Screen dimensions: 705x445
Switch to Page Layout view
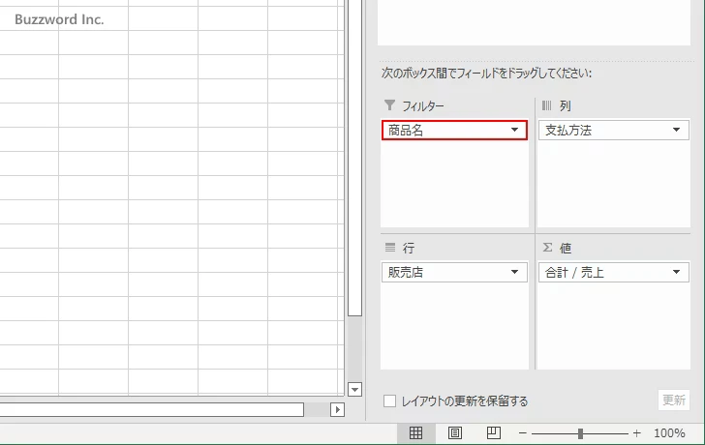[x=454, y=432]
